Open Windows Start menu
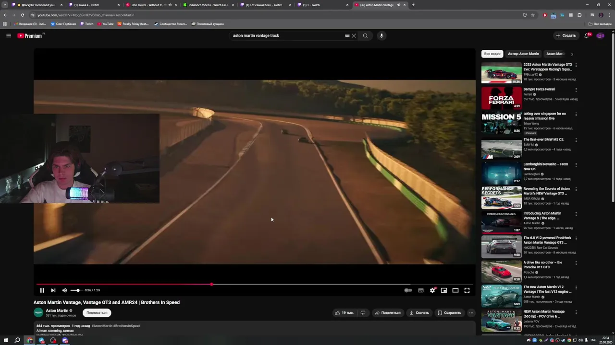The height and width of the screenshot is (345, 615). [x=5, y=340]
